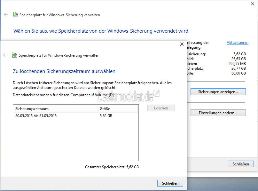Image resolution: width=258 pixels, height=191 pixels.
Task: Close the rear window with its X
Action: coord(253,4)
